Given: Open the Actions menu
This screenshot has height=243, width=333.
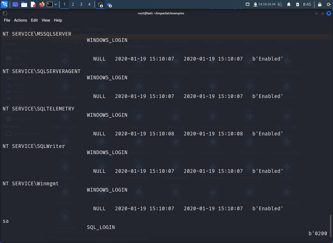Looking at the screenshot, I should pos(20,20).
